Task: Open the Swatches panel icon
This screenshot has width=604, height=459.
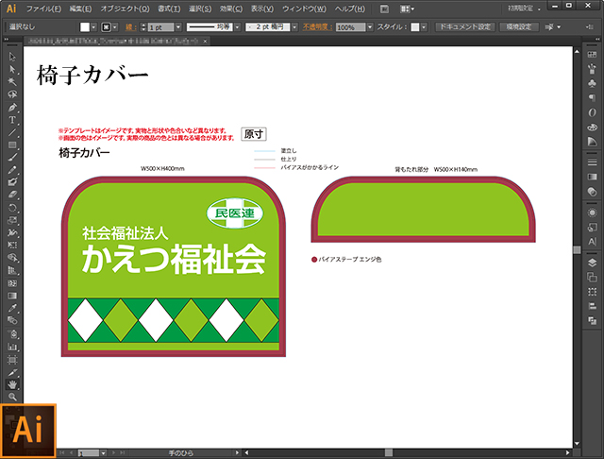Action: (x=592, y=55)
